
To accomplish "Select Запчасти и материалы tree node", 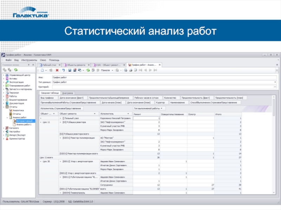I will click(21, 89).
